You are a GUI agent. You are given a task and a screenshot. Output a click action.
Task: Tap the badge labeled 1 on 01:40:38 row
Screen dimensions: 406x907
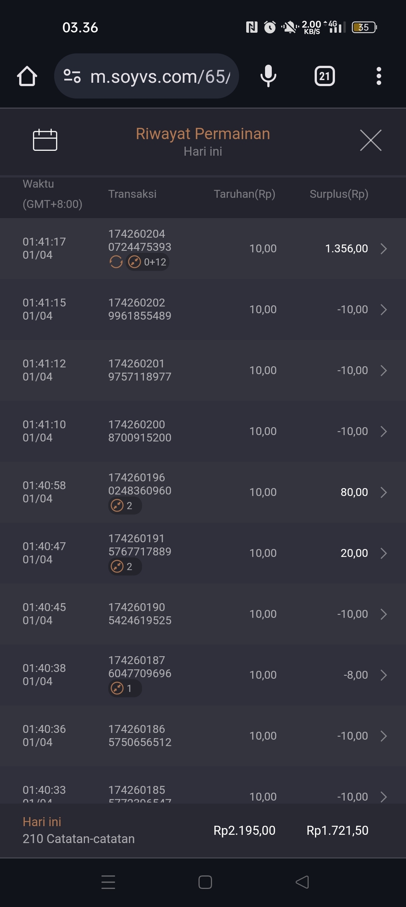[125, 689]
